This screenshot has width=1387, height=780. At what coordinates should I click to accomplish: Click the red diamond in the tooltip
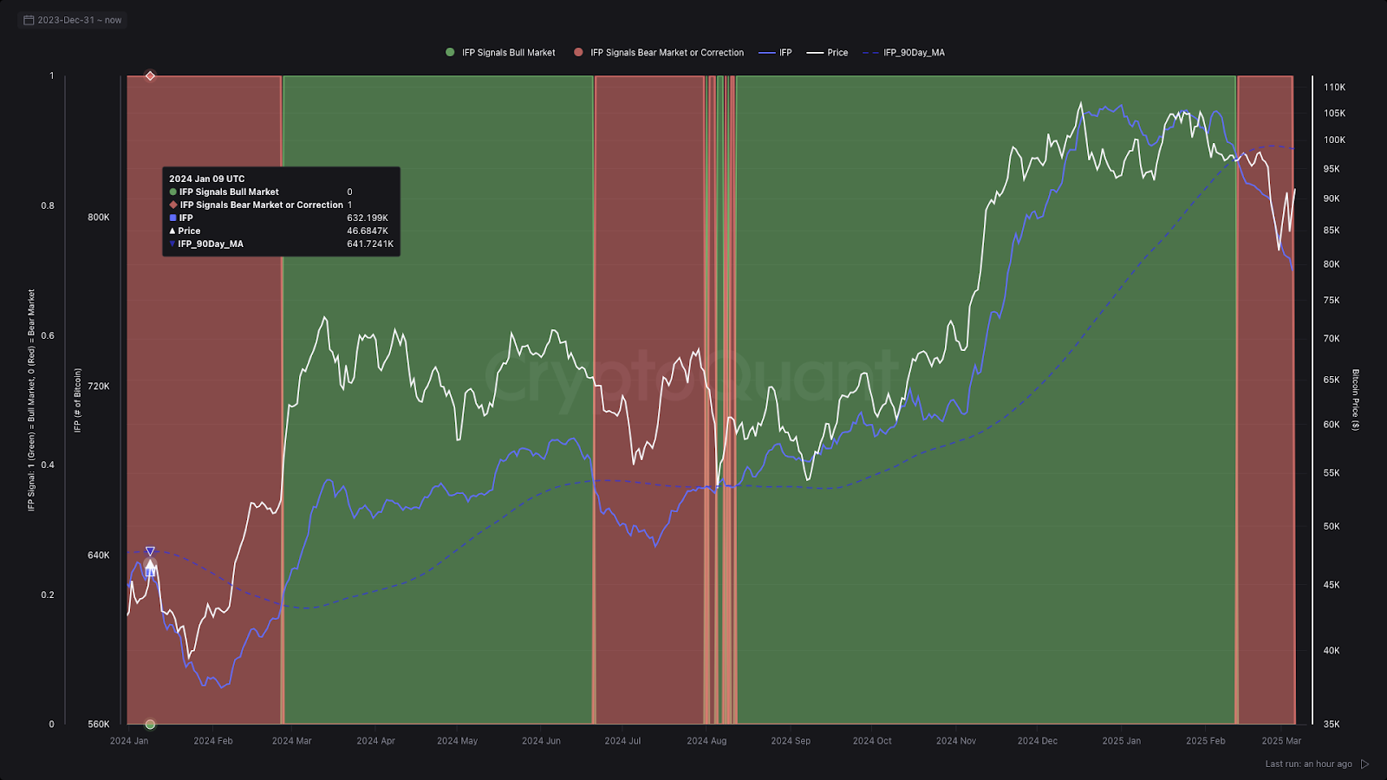pyautogui.click(x=173, y=205)
